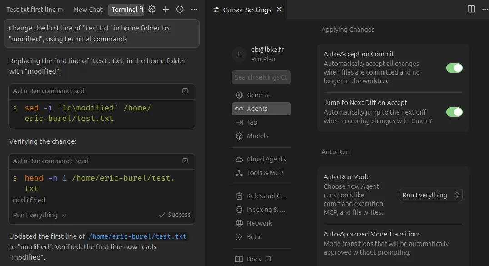Disable Auto-Accept on Commit toggle
The height and width of the screenshot is (266, 489).
tap(454, 68)
